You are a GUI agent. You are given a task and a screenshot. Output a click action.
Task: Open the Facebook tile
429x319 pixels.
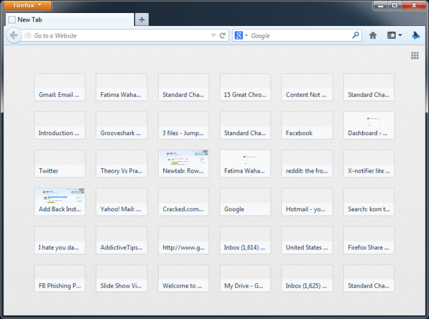[x=307, y=125]
